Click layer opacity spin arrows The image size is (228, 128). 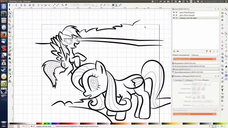pos(218,59)
